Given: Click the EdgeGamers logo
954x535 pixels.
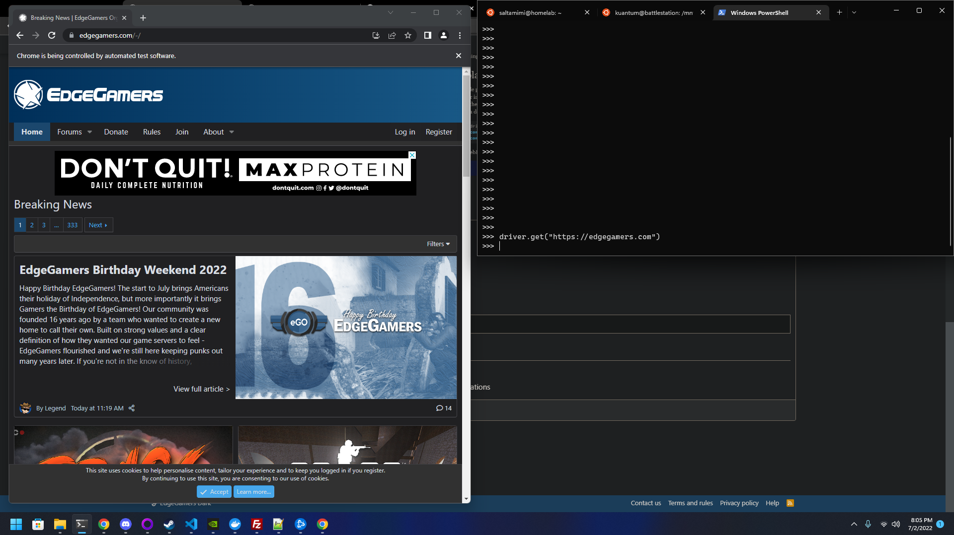Looking at the screenshot, I should pos(88,94).
